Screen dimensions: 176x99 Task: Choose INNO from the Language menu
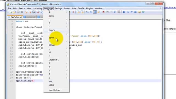[56, 38]
